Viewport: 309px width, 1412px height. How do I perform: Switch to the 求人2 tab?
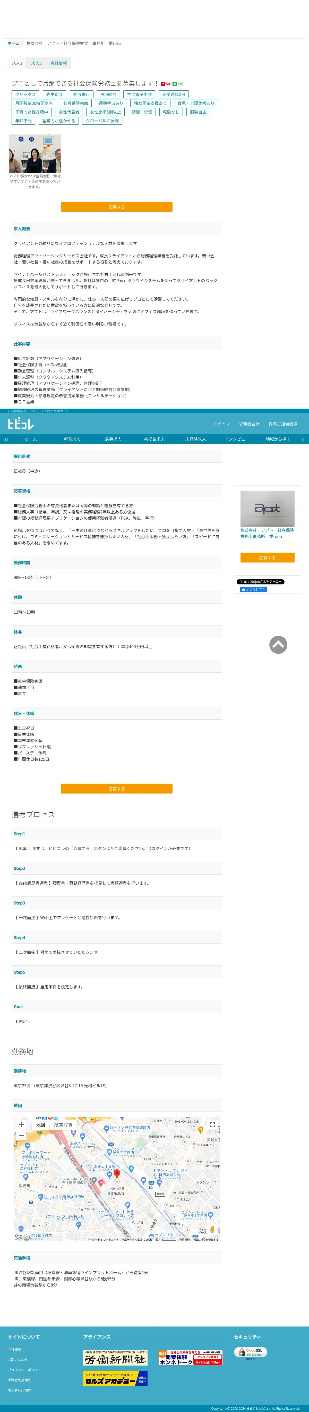click(37, 63)
